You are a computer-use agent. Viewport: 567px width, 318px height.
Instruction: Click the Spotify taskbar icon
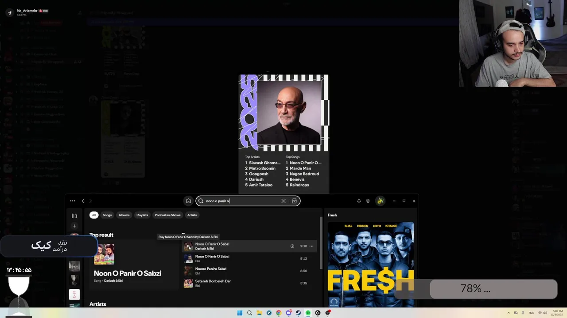coord(308,313)
